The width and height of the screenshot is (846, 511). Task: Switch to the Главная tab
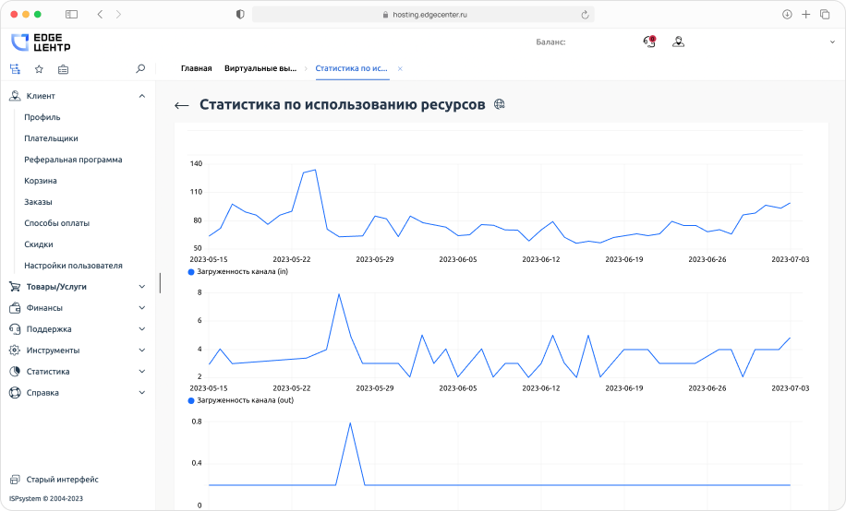pyautogui.click(x=196, y=68)
